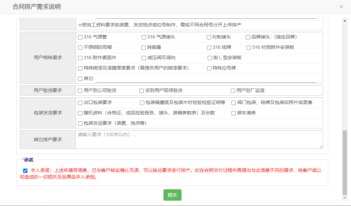The width and height of the screenshot is (351, 206).
Task: Enable 用户驻厂监造 checkbox
Action: [x=233, y=91]
